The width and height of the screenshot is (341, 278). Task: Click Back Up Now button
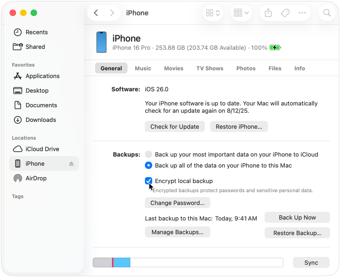297,217
